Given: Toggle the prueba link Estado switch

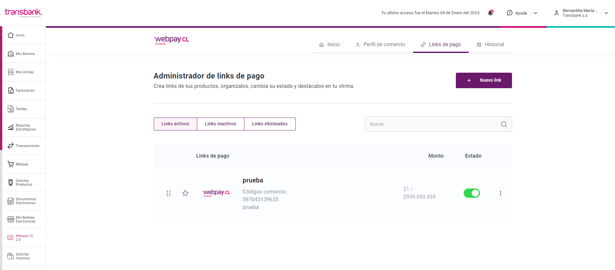Looking at the screenshot, I should pyautogui.click(x=472, y=193).
